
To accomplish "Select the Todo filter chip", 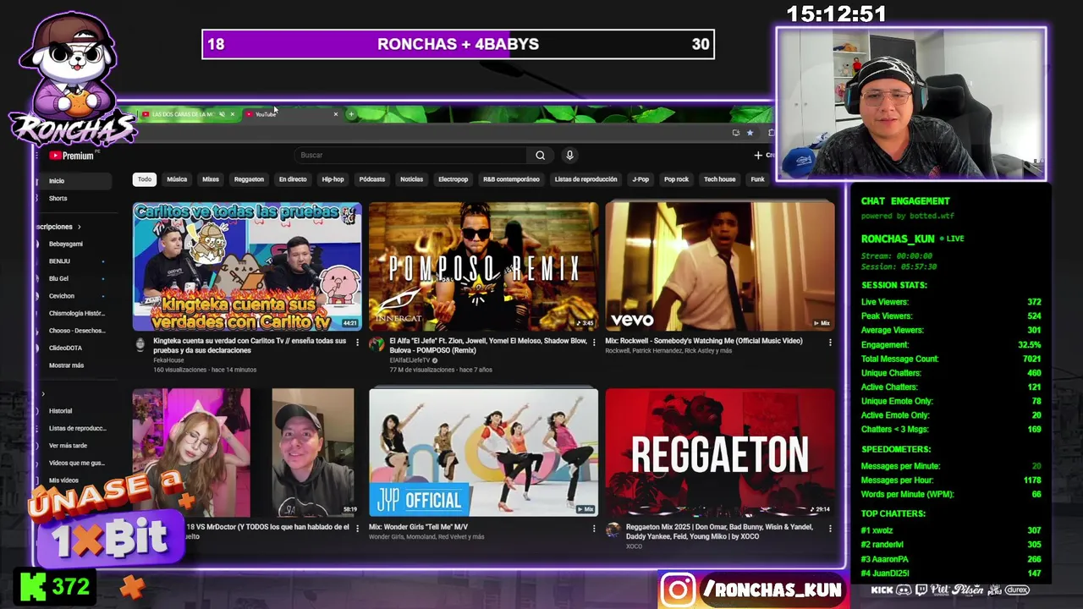I will (x=145, y=179).
